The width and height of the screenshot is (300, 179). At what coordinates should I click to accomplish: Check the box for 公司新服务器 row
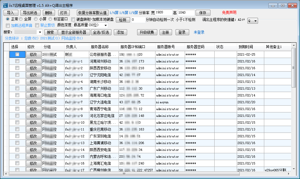click(x=17, y=54)
